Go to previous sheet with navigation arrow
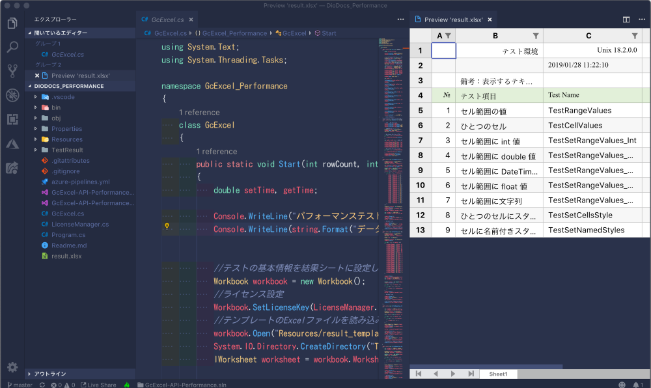 [436, 374]
